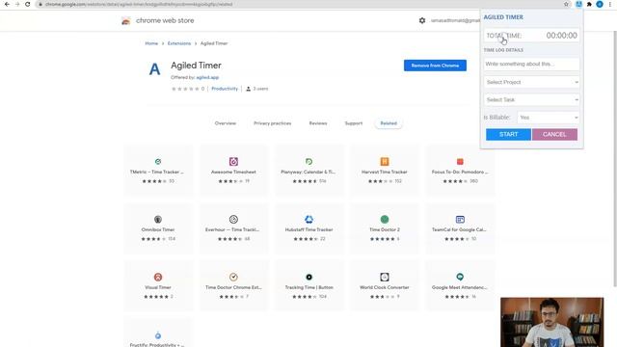Switch to the Support tab
The height and width of the screenshot is (347, 617).
354,123
